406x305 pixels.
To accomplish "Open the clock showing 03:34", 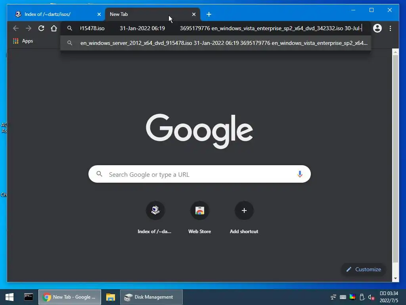I will pos(389,297).
